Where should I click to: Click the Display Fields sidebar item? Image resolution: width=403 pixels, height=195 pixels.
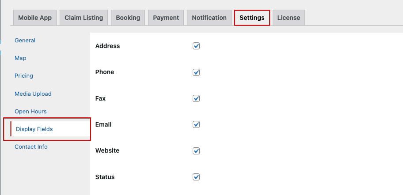click(47, 129)
